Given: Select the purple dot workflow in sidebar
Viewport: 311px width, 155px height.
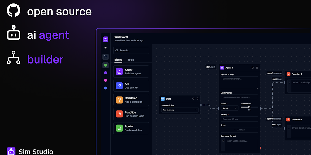Looking at the screenshot, I should [105, 73].
